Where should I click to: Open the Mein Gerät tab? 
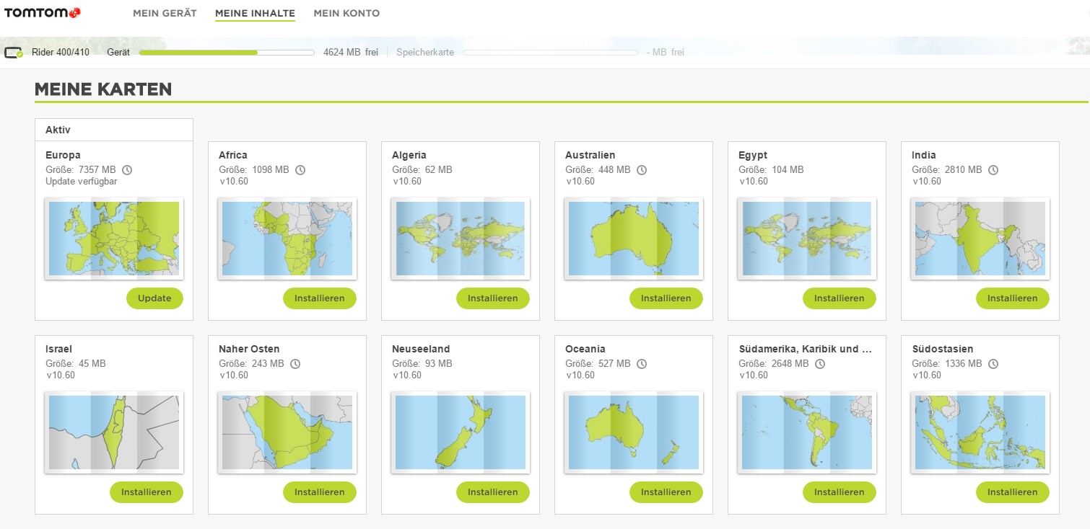(165, 13)
